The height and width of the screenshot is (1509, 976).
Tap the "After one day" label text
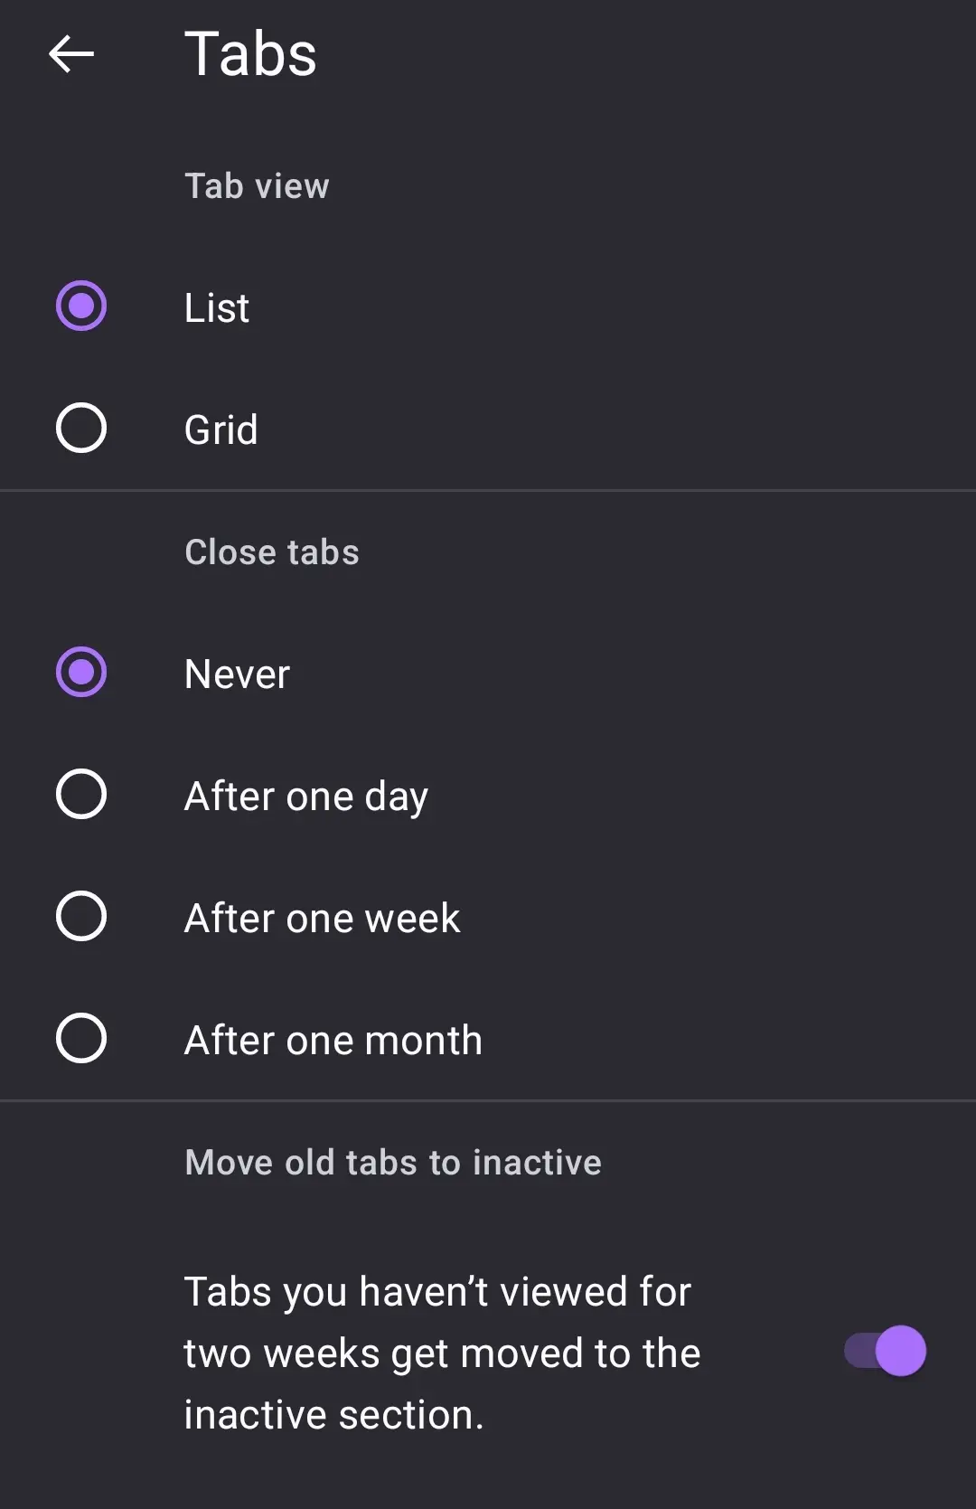point(306,797)
